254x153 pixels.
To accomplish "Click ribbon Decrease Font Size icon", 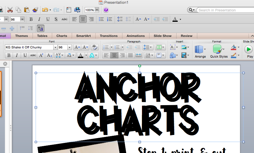I will click(x=85, y=47).
